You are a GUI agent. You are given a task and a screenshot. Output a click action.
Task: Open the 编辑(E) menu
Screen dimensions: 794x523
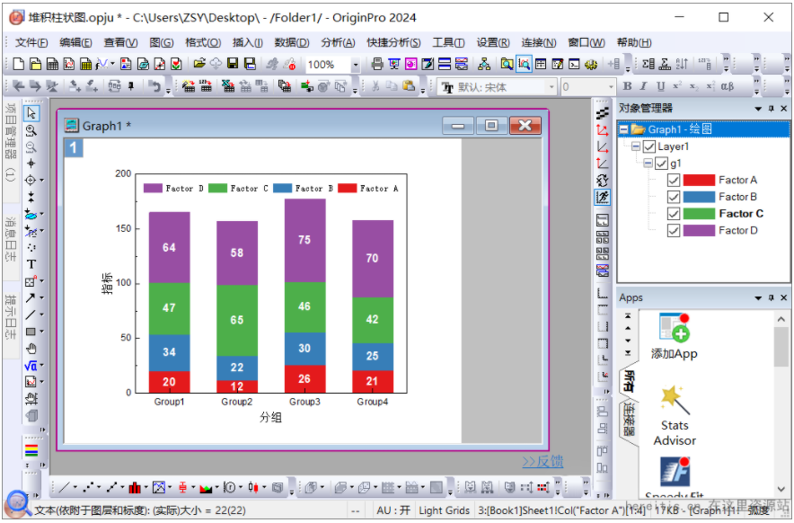75,42
